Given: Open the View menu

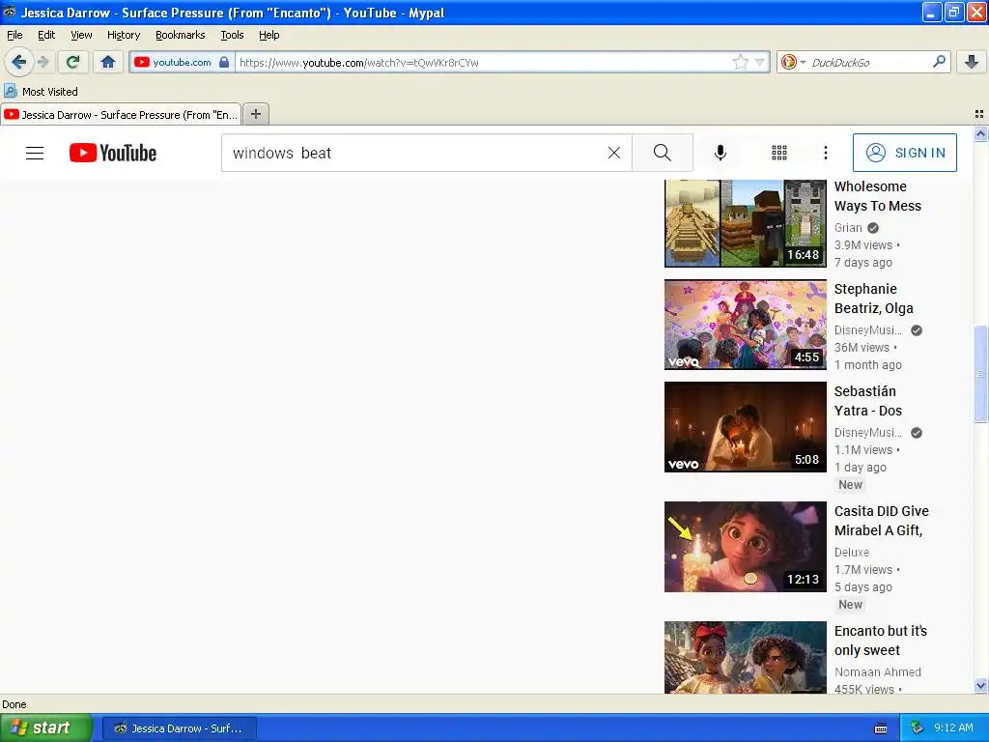Looking at the screenshot, I should click(x=81, y=35).
